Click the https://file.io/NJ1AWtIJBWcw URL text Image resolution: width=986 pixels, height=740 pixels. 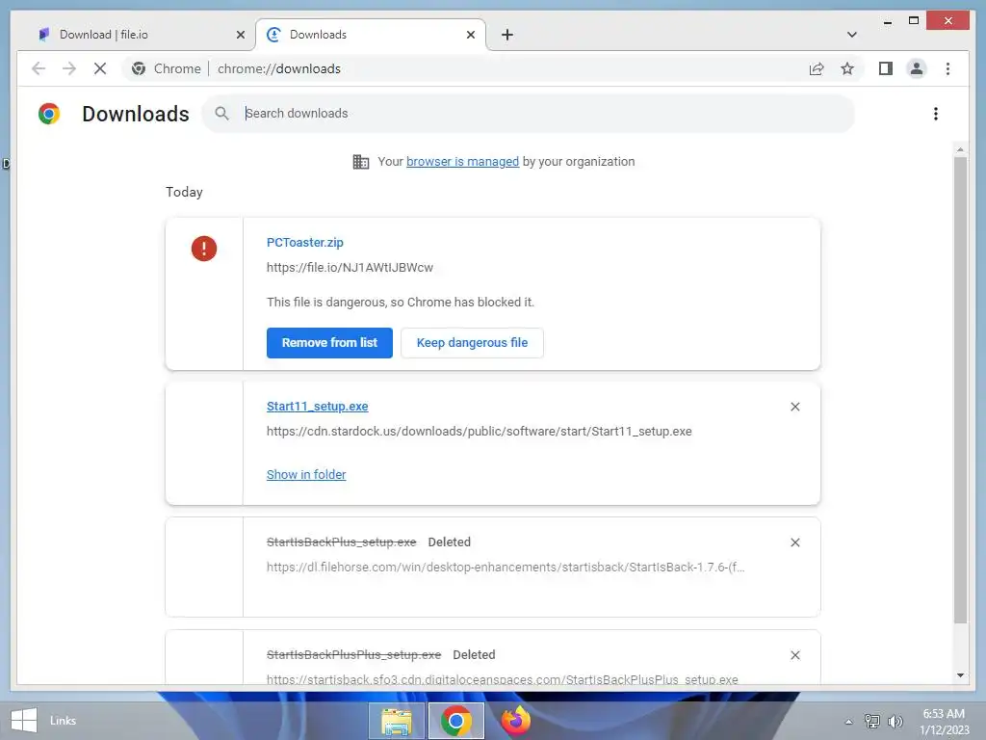350,268
